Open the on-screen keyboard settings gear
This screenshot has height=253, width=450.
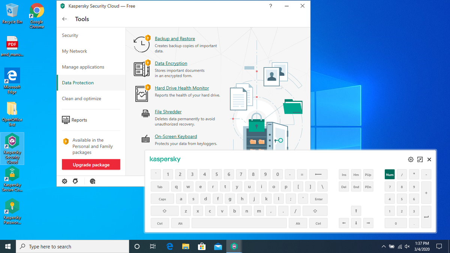411,159
